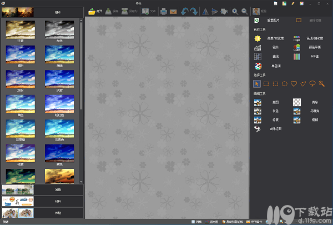Print using the printer toolbar icon
This screenshot has height=225, width=333.
[164, 12]
